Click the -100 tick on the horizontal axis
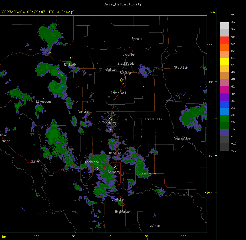Viewport: 246px width, 240px height. tap(36, 236)
